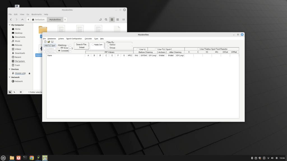
Task: Check Use Thallus Spot Test Reaction
Action: pos(198,49)
